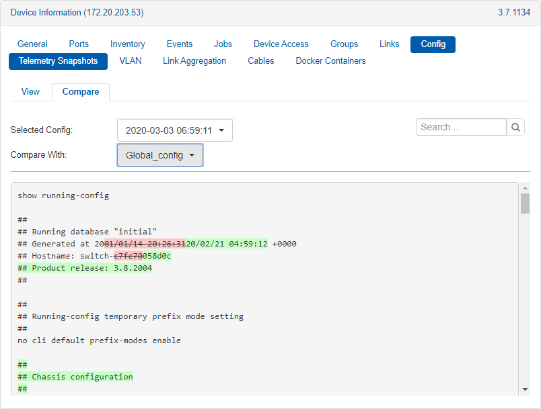This screenshot has width=541, height=409.
Task: Click the scrollbar down arrow
Action: (525, 390)
